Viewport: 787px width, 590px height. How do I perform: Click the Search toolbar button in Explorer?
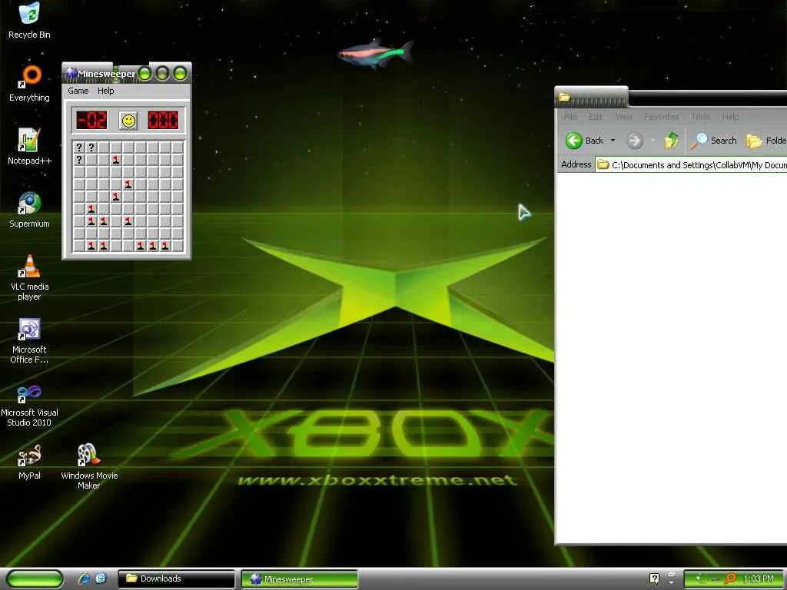tap(713, 141)
